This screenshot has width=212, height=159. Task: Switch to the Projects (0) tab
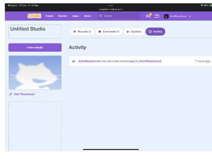82,31
